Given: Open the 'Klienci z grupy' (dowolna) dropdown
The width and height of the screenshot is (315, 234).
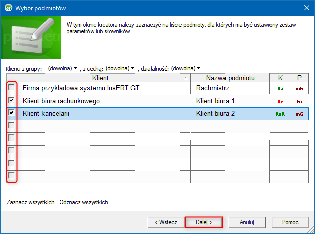Looking at the screenshot, I should click(x=63, y=68).
